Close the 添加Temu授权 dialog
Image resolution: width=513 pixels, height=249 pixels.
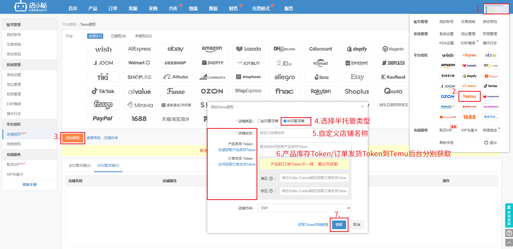tap(362, 107)
